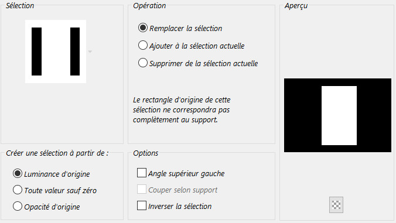Click the two-bar selection thumbnail preview
Viewport: 396px width, 223px height.
(x=56, y=52)
